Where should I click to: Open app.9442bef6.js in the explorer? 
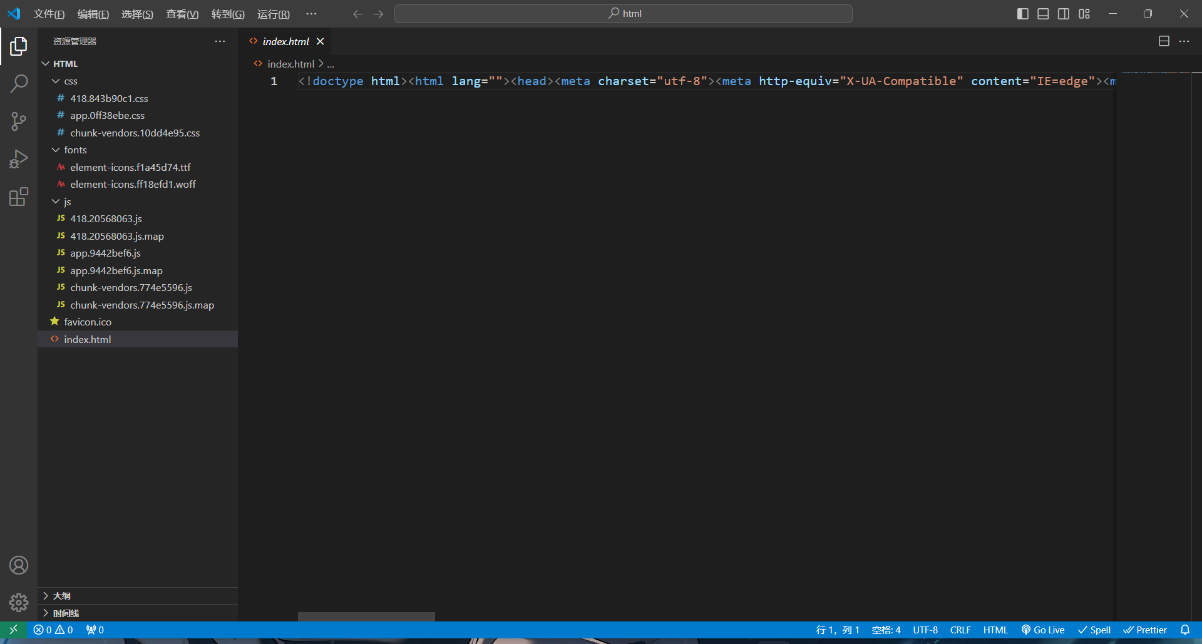point(105,253)
